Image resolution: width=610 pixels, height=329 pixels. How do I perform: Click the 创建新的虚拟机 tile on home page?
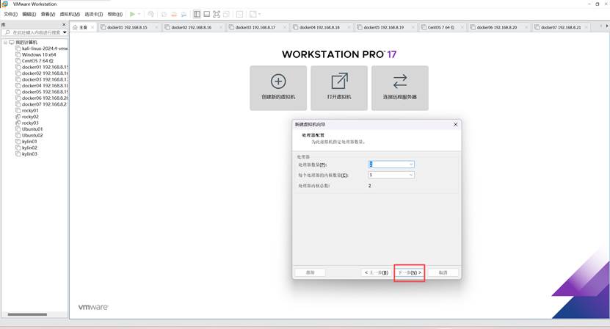click(278, 88)
